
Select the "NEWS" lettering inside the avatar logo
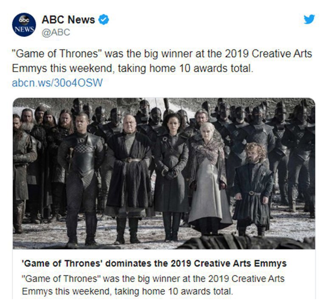pyautogui.click(x=24, y=29)
